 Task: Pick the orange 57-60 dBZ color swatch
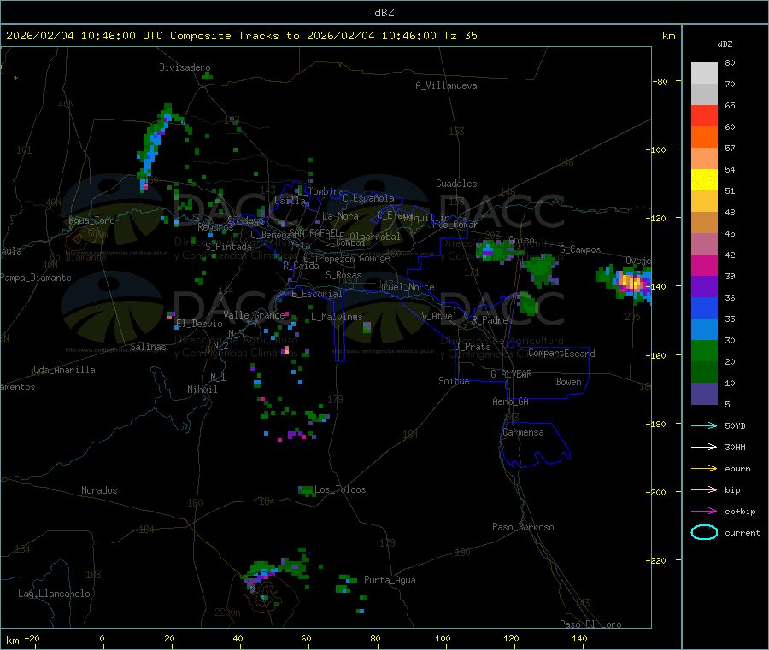(x=704, y=138)
